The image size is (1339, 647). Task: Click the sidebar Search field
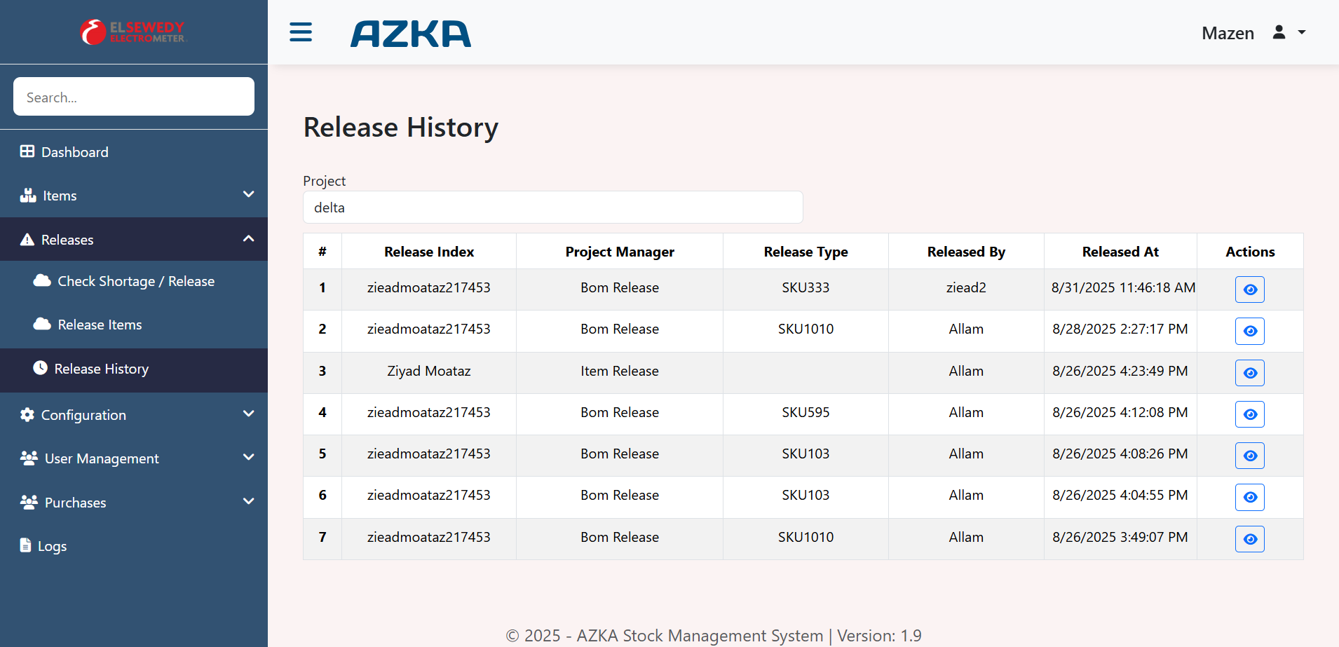133,97
